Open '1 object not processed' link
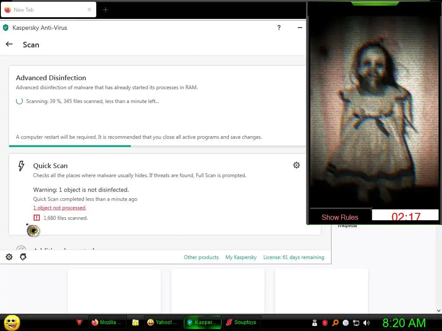 coord(60,208)
